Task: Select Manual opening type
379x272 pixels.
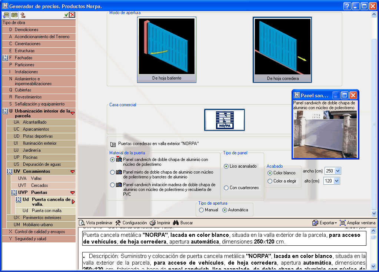Action: pyautogui.click(x=201, y=210)
